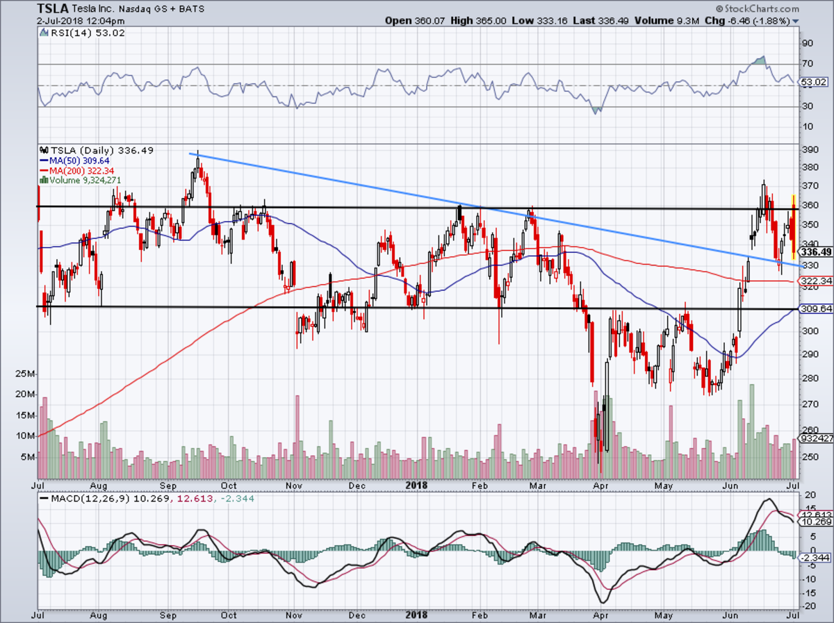Click the '© StockCharts.com' attribution text

click(x=757, y=9)
